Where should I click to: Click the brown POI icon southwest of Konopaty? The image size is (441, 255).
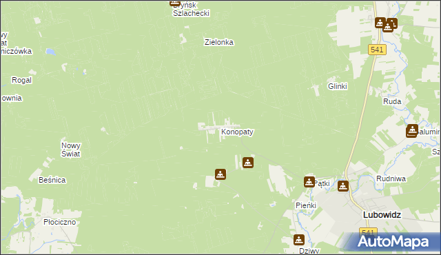(220, 174)
